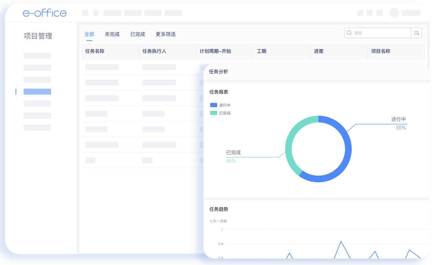Sort by the 进度 column header
435x265 pixels.
click(x=319, y=51)
